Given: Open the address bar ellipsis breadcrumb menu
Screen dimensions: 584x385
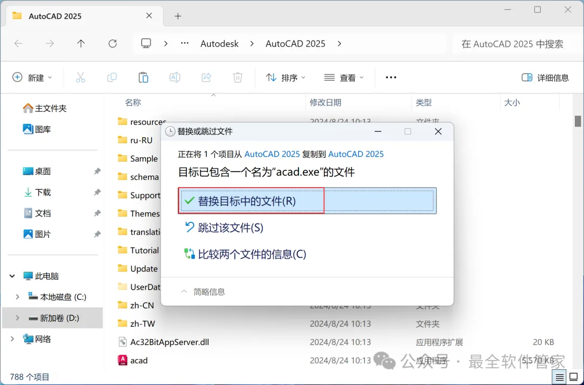Looking at the screenshot, I should click(x=185, y=44).
